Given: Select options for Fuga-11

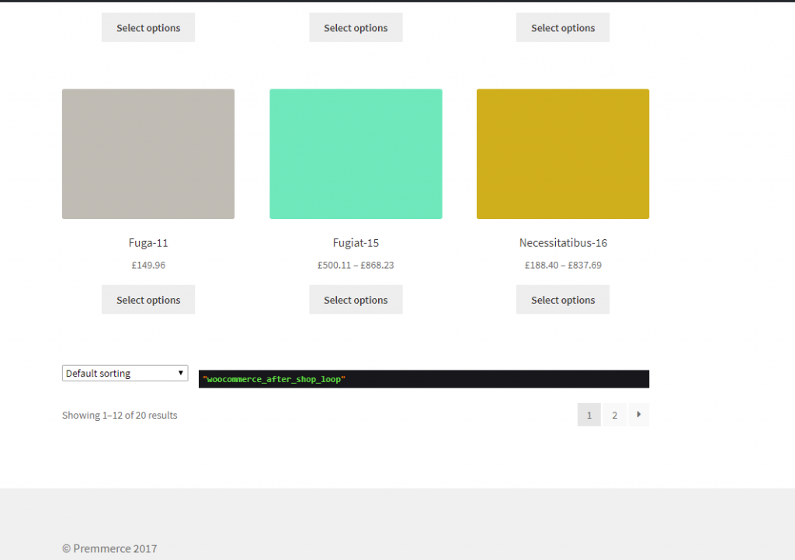Looking at the screenshot, I should (148, 299).
